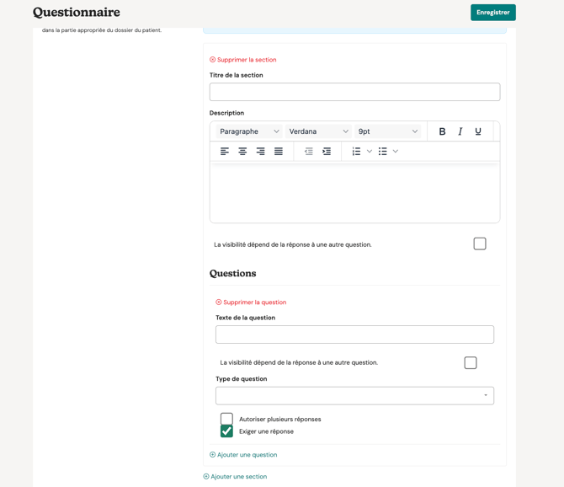The width and height of the screenshot is (564, 487).
Task: Toggle bold formatting in description editor
Action: tap(442, 131)
